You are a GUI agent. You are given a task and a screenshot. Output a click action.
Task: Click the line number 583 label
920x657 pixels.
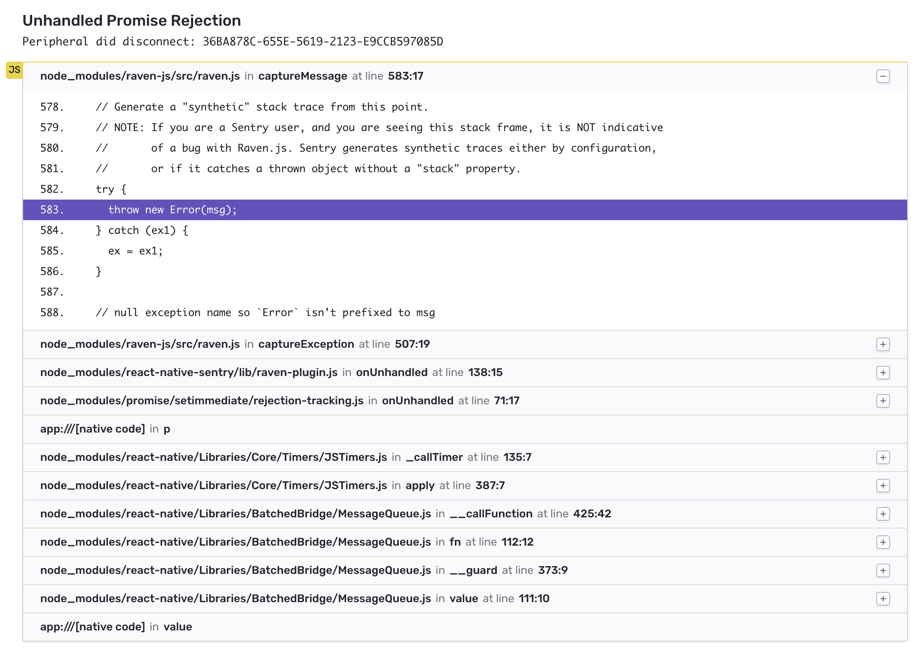51,210
